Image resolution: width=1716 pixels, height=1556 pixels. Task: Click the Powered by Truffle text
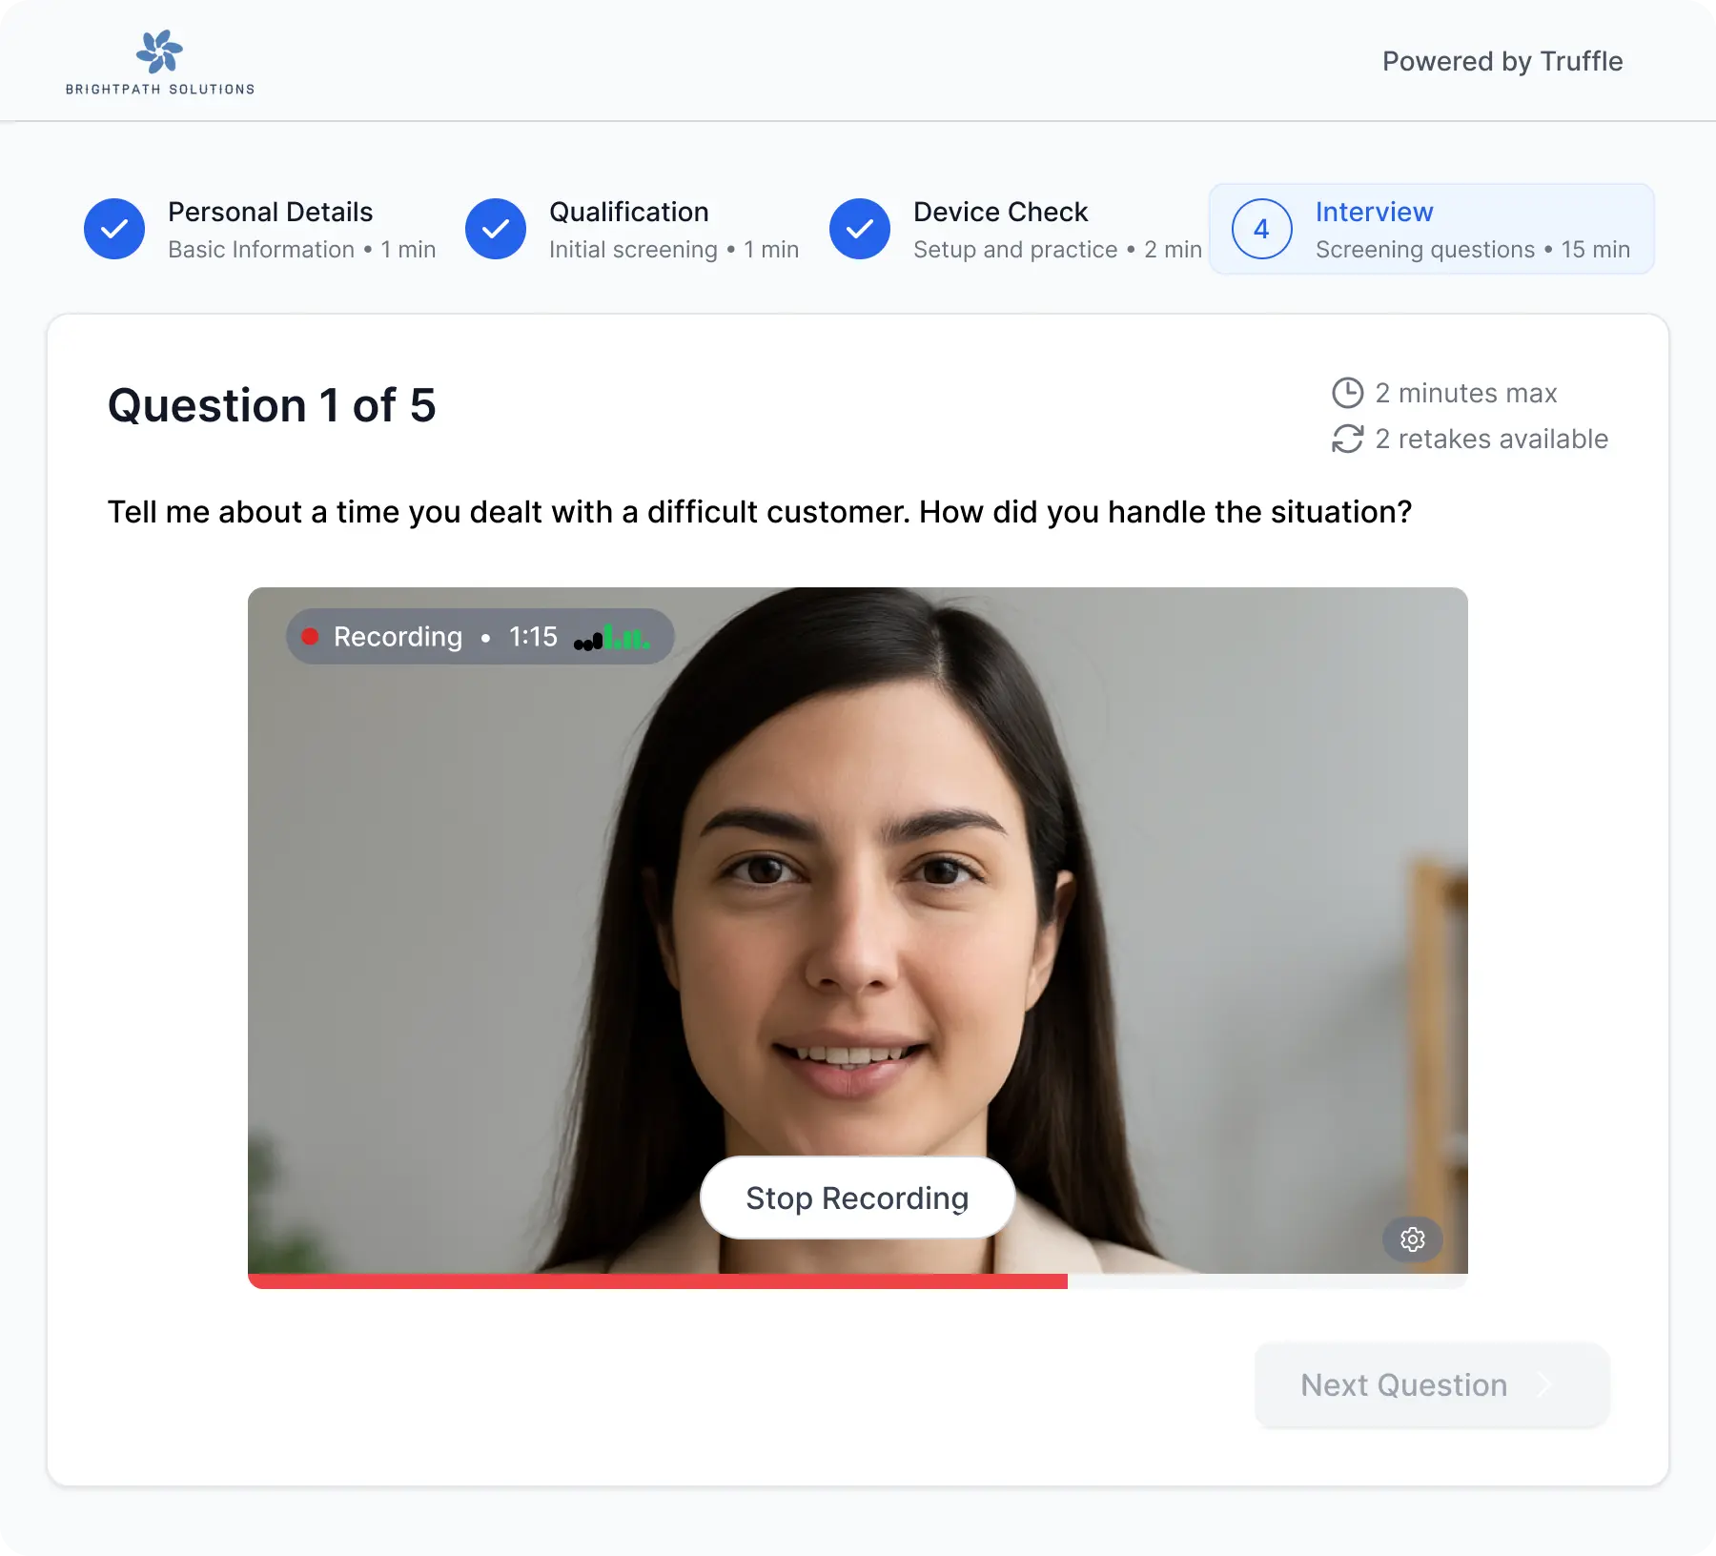tap(1502, 61)
